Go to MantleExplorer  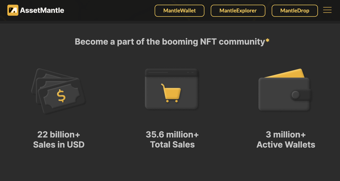238,11
